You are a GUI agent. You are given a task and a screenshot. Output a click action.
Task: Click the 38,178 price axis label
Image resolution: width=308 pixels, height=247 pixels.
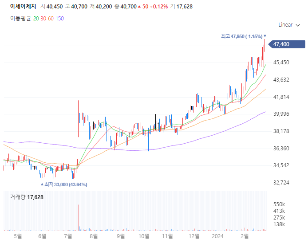(x=281, y=131)
